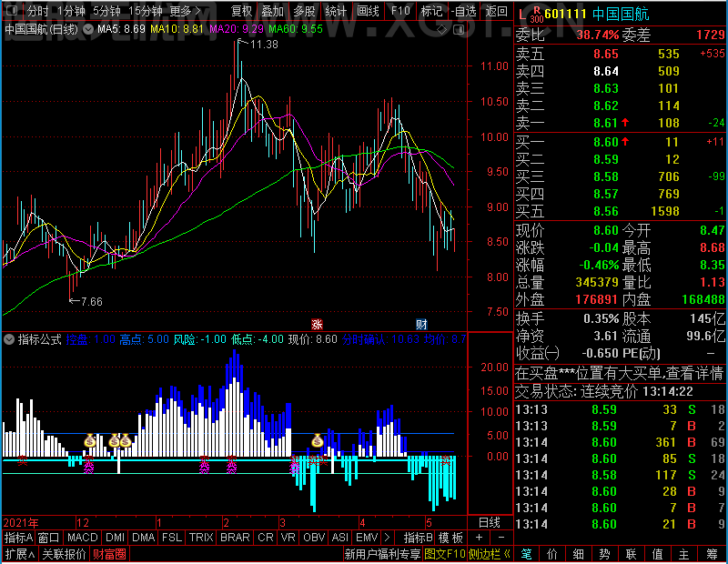Viewport: 728px width, 564px height.
Task: Select the 势 trend tab in sidebar
Action: 604,554
